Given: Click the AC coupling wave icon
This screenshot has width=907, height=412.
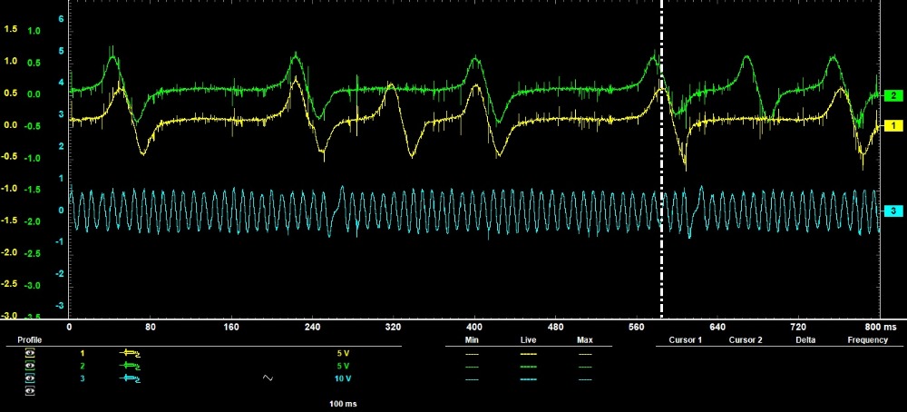Looking at the screenshot, I should tap(268, 378).
